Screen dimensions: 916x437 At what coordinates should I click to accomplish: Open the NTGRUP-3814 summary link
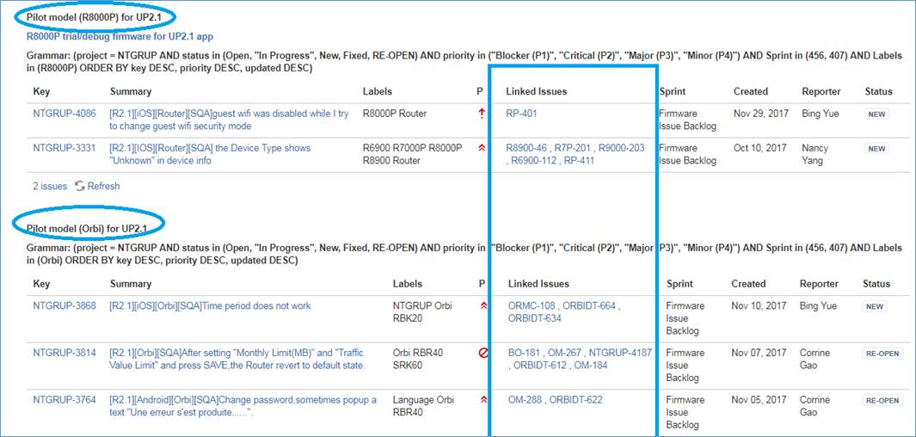coord(237,360)
